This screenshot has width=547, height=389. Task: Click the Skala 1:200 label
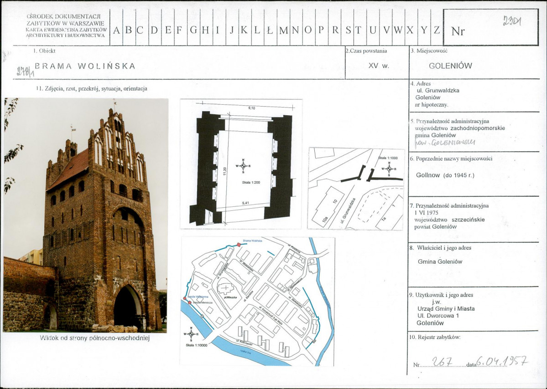pyautogui.click(x=251, y=183)
